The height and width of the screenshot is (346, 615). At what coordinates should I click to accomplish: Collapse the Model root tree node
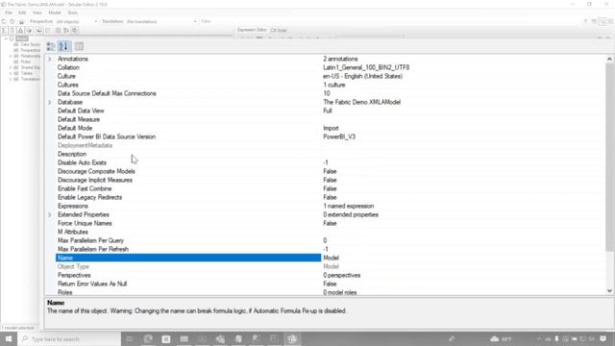[6, 38]
